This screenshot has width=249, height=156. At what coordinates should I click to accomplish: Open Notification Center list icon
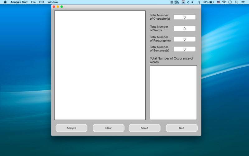[243, 2]
